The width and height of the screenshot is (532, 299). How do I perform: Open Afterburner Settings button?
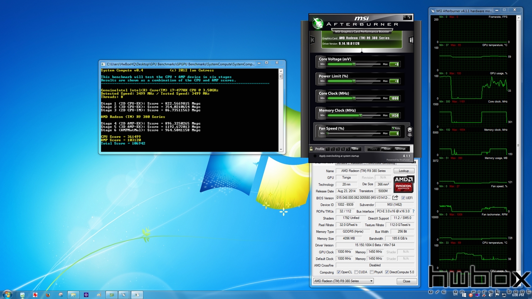coord(400,149)
